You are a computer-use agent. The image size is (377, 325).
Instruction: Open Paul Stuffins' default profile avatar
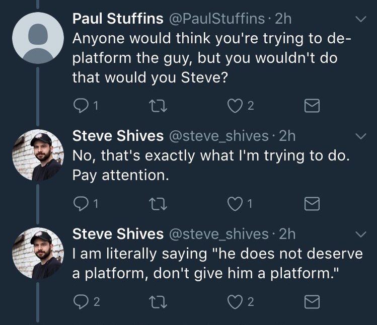[38, 38]
